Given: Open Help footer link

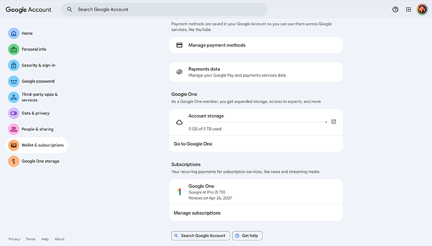Looking at the screenshot, I should pos(45,239).
